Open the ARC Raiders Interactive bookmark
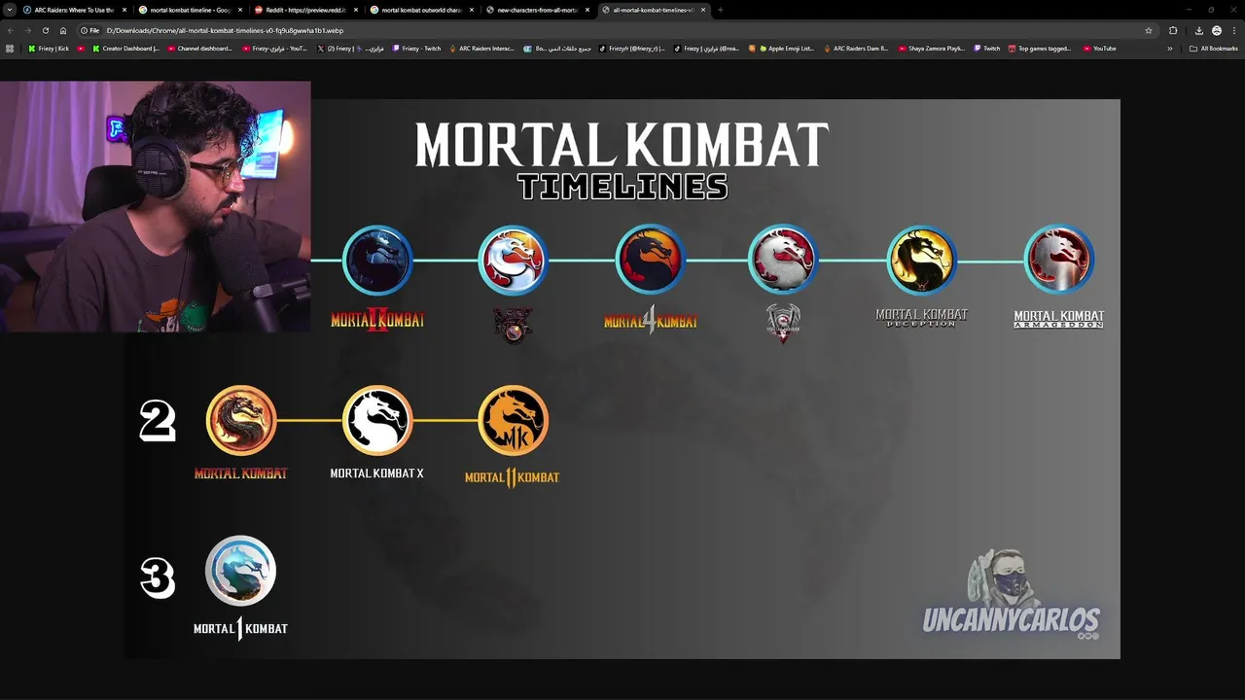Screen dimensions: 1245x700 click(481, 49)
